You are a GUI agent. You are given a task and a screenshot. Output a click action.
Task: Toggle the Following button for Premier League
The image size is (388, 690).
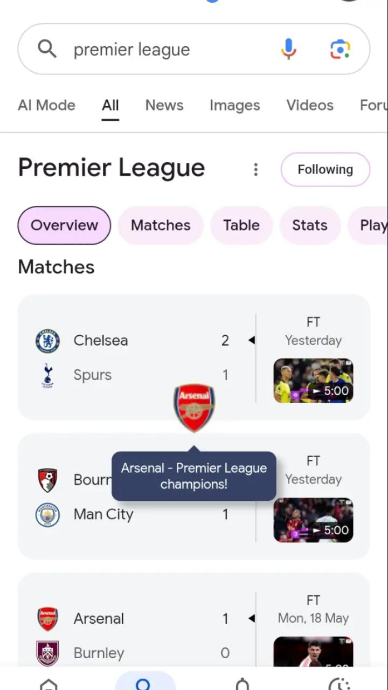[x=325, y=169]
